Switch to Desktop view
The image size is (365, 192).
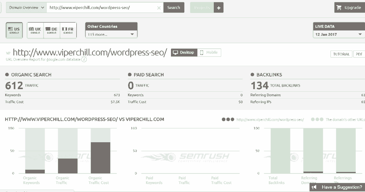pos(184,52)
